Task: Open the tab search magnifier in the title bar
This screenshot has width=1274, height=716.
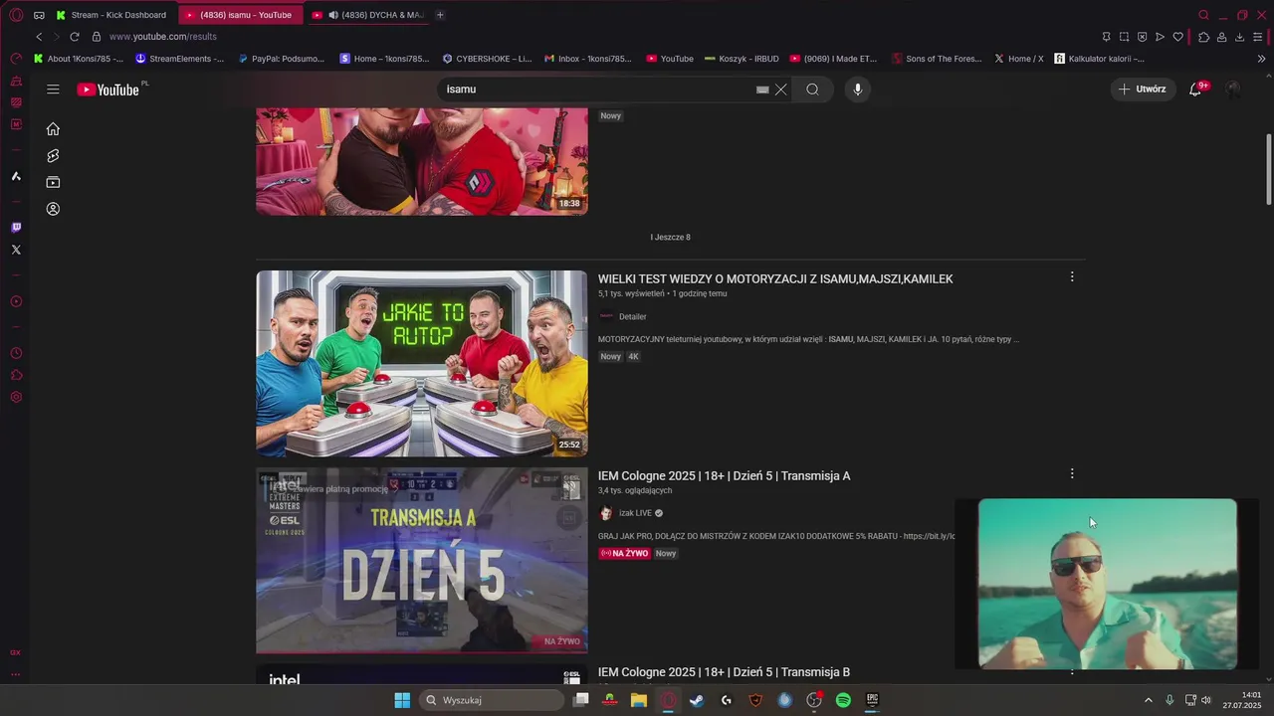Action: pyautogui.click(x=1203, y=15)
